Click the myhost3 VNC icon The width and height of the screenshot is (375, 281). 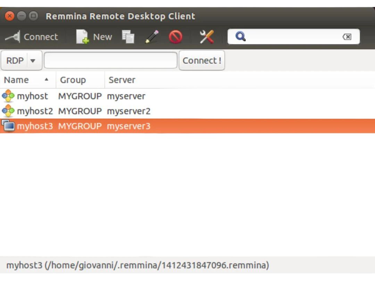8,126
